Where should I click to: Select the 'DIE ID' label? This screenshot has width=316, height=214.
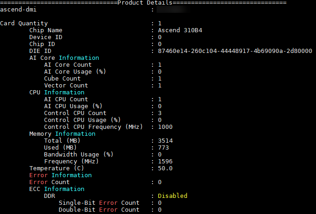(40, 51)
